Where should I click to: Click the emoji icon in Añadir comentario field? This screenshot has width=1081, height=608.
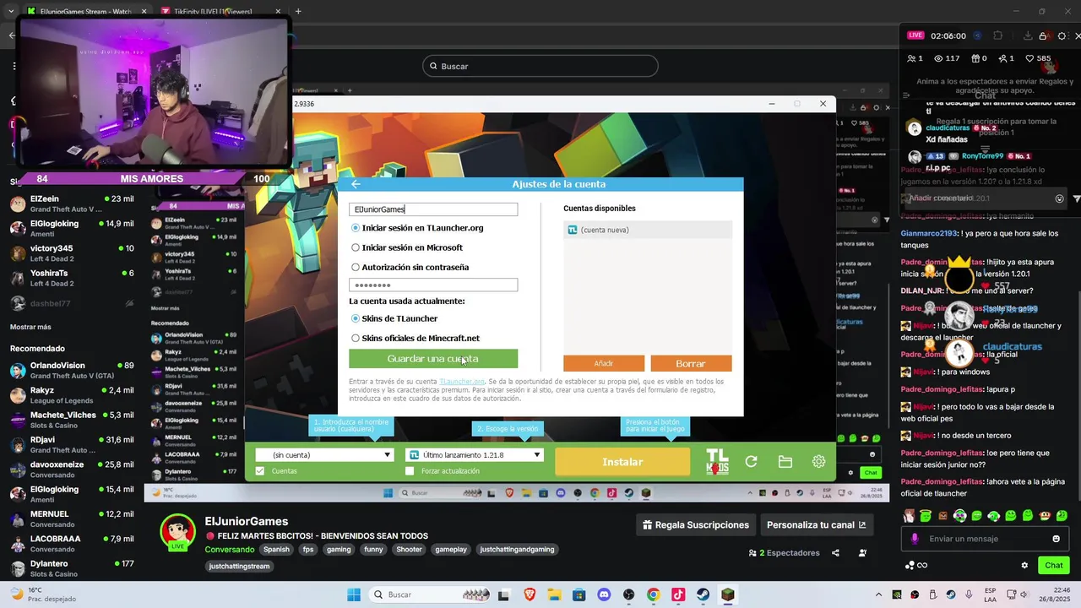[x=1059, y=198]
